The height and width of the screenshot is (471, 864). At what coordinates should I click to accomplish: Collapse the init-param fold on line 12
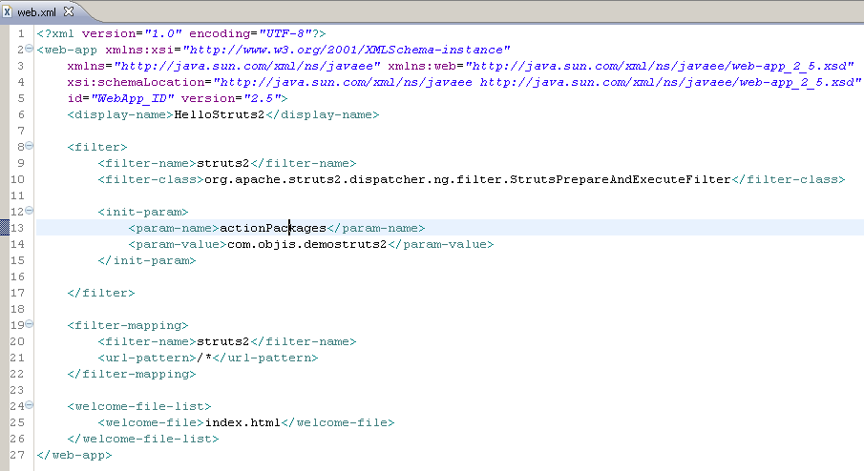click(x=30, y=211)
